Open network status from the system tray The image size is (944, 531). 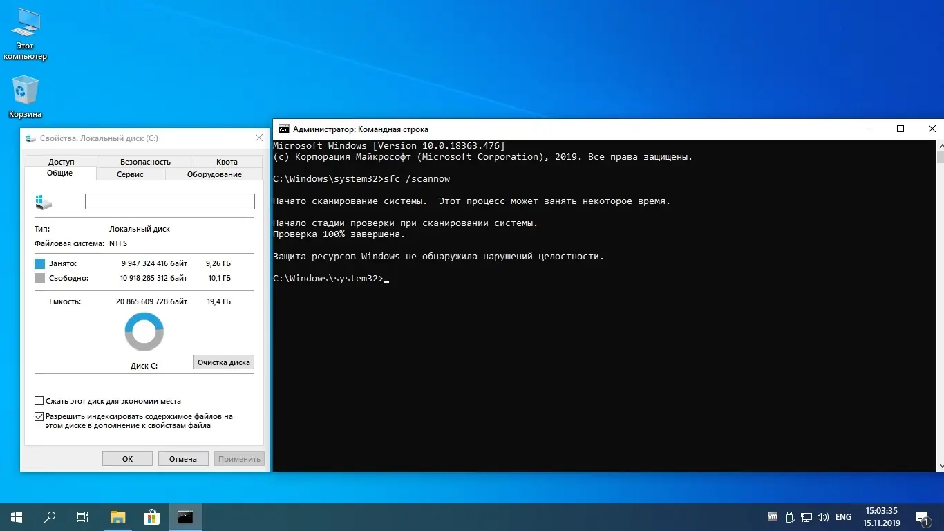(x=806, y=516)
